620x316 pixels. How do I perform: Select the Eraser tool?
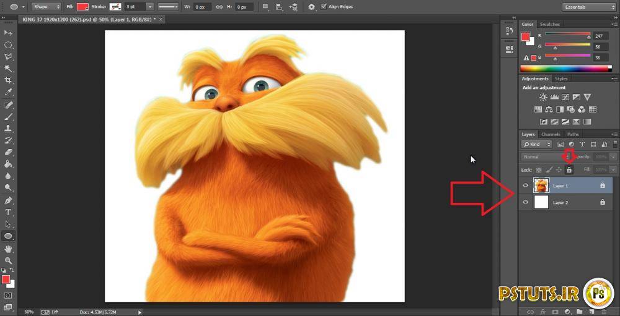tap(8, 152)
